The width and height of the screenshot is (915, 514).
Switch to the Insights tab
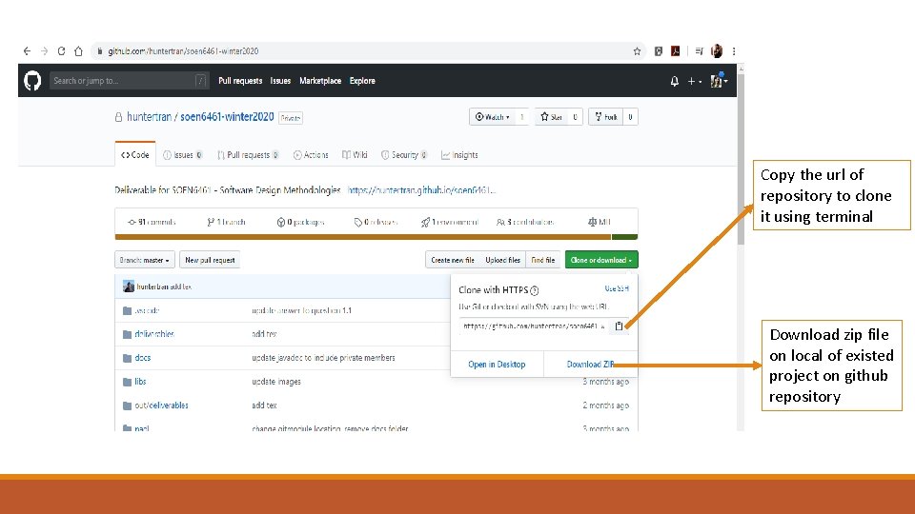[459, 155]
